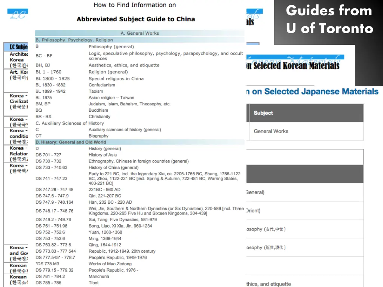Screen dimensions: 383x287
Task: Click the 'Buddhism' entry
Action: click(98, 110)
